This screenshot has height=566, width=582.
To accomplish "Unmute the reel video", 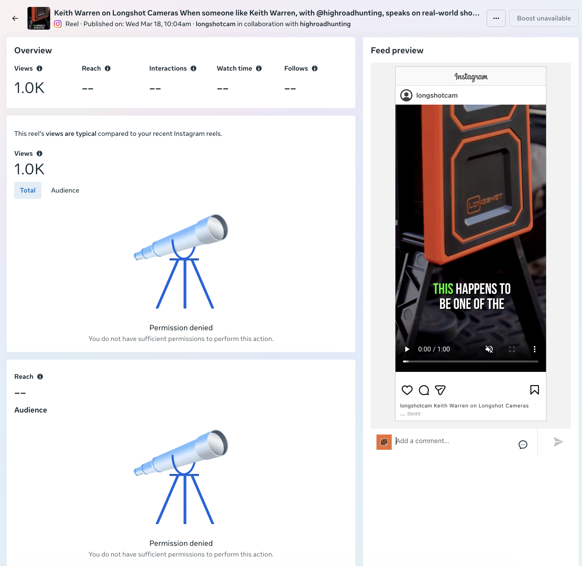I will pos(489,349).
